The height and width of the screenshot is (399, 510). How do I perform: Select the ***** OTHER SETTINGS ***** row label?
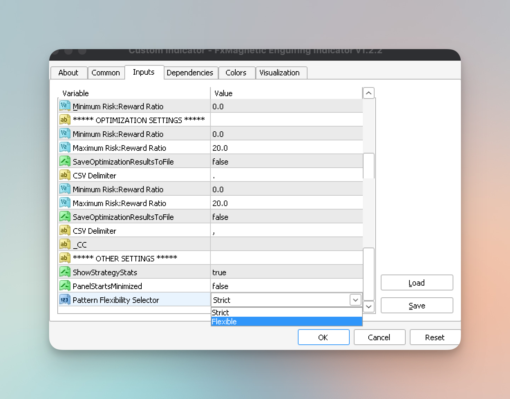(125, 258)
